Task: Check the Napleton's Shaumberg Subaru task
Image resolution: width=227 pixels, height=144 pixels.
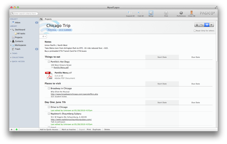Action: tap(49, 114)
